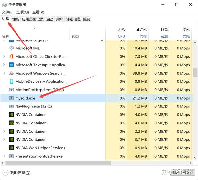The height and width of the screenshot is (180, 198).
Task: Expand the Microsoft Text Input Application group
Action: (x=4, y=65)
